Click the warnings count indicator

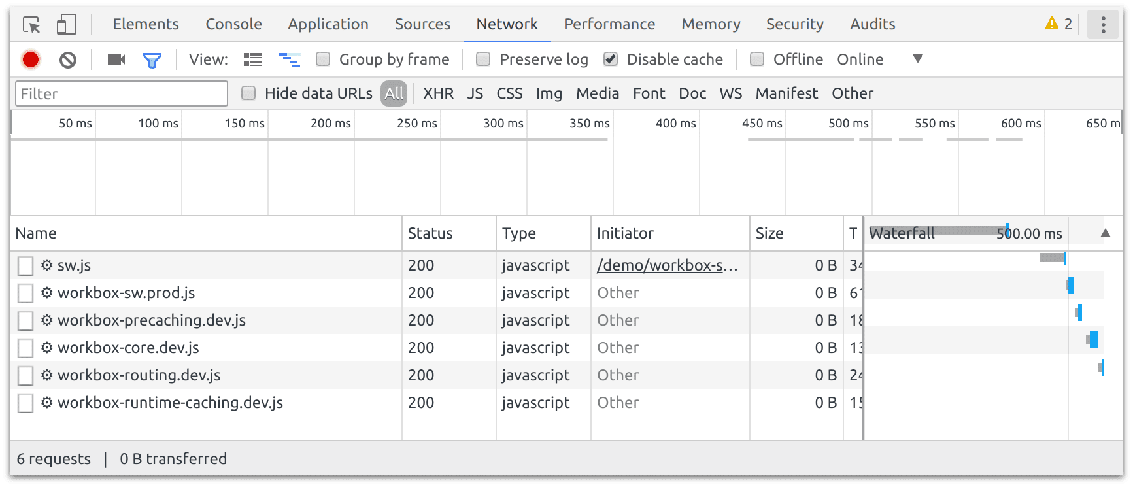click(x=1058, y=24)
